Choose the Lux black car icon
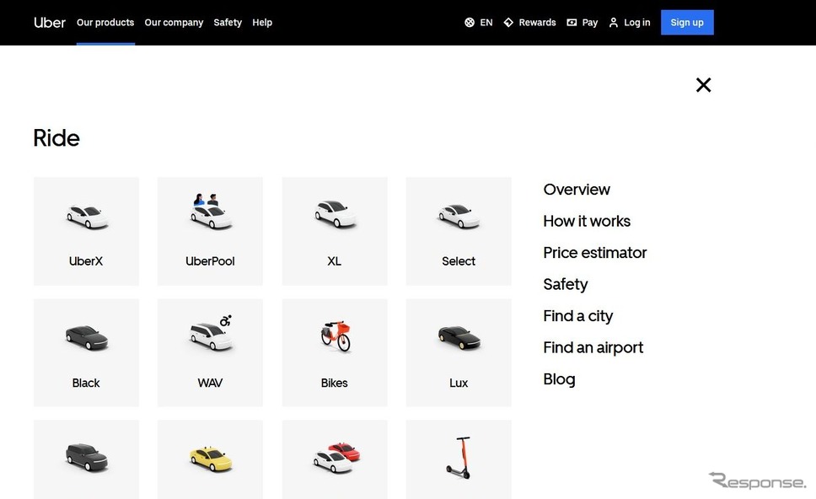Viewport: 816px width, 499px height. pos(459,339)
